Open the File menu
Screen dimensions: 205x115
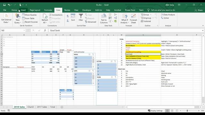5,10
